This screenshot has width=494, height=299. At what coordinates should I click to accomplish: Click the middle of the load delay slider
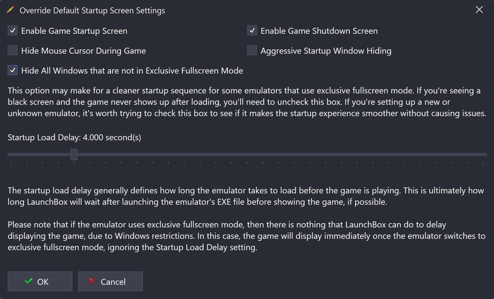(x=247, y=154)
